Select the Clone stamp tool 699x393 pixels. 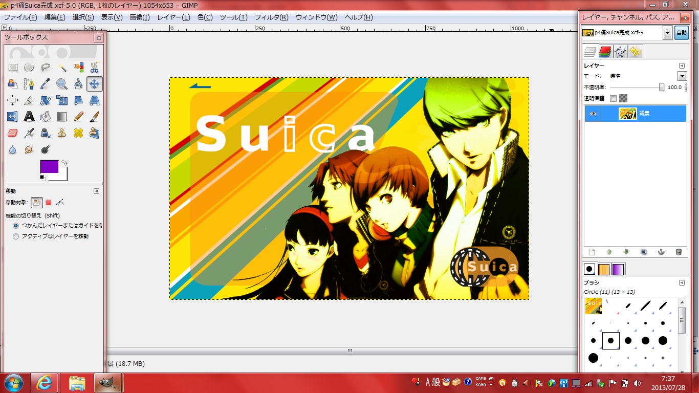click(62, 133)
